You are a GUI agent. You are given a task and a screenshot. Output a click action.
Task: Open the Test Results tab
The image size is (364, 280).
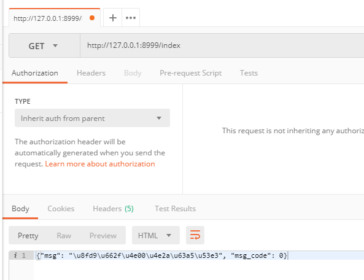(176, 209)
